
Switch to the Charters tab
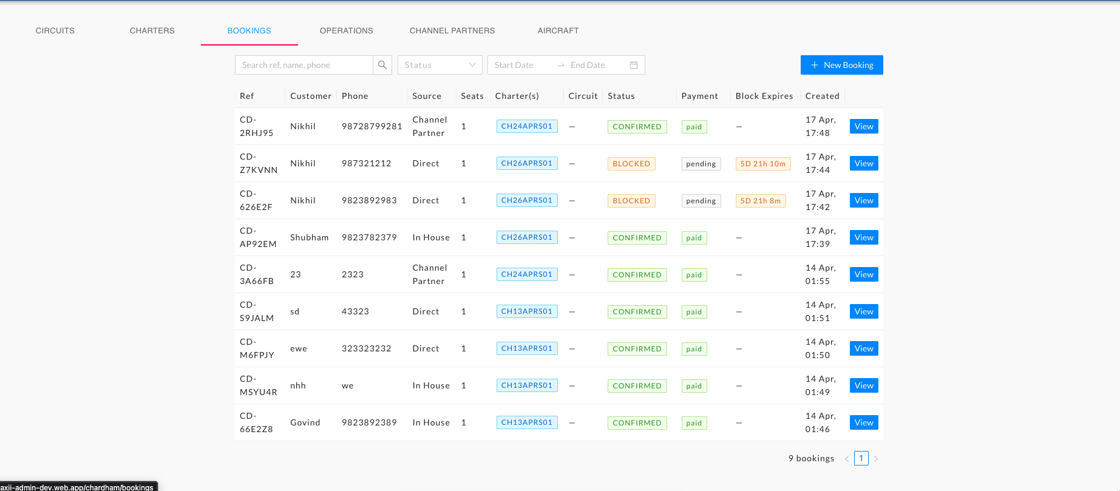click(152, 30)
